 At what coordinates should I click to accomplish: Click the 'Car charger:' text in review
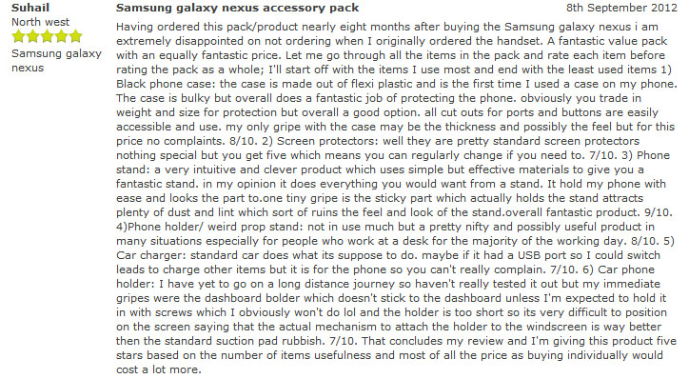(151, 255)
